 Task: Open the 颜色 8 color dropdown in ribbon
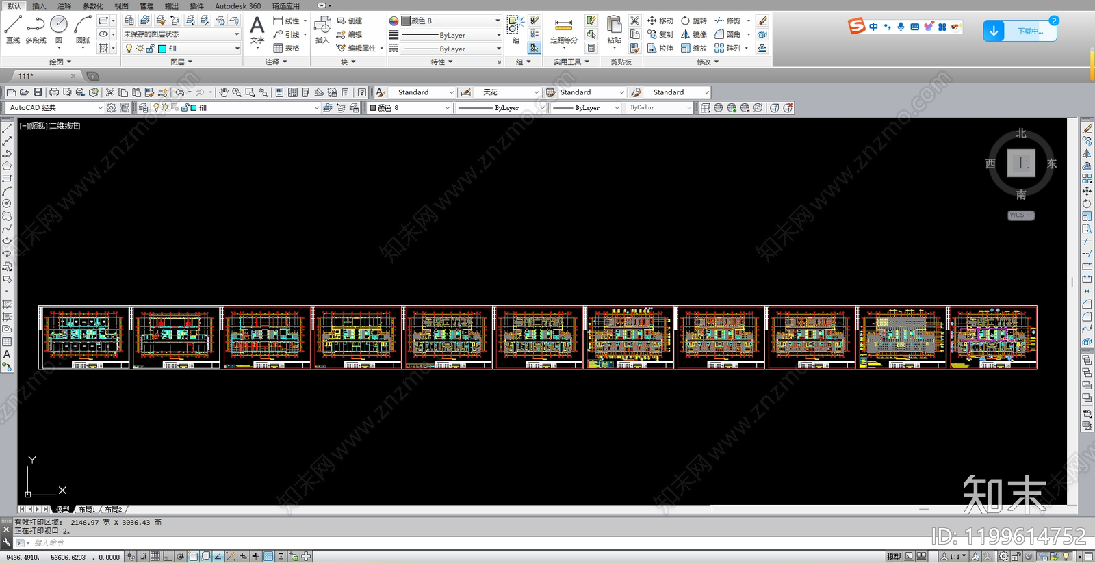[x=451, y=21]
